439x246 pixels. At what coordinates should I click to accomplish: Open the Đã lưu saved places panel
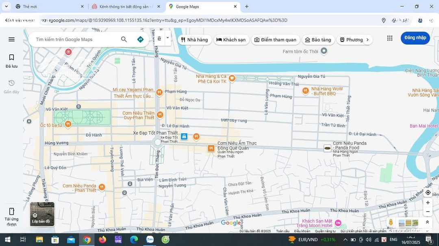[x=11, y=61]
